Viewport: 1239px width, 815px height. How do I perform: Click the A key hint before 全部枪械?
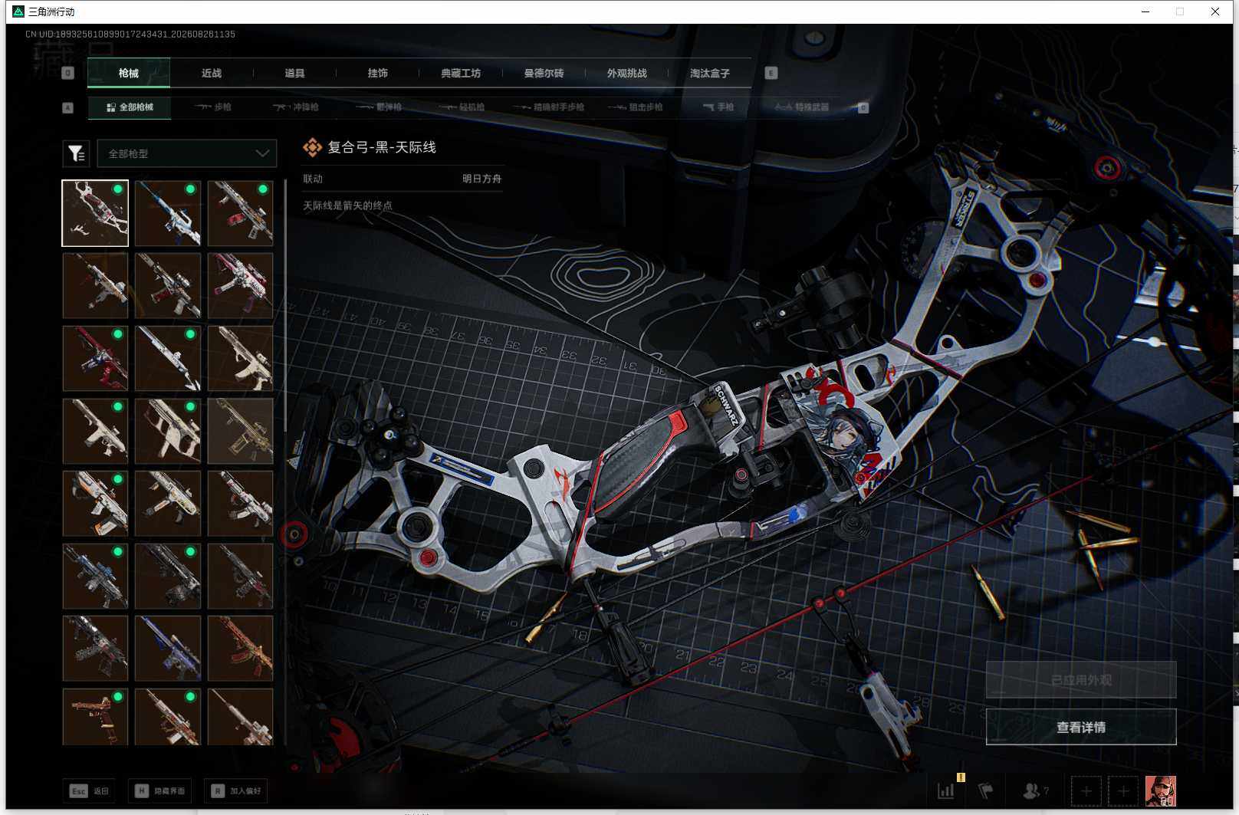click(67, 108)
